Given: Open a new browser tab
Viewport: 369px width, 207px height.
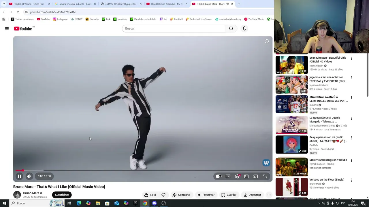Looking at the screenshot, I should pos(239,4).
